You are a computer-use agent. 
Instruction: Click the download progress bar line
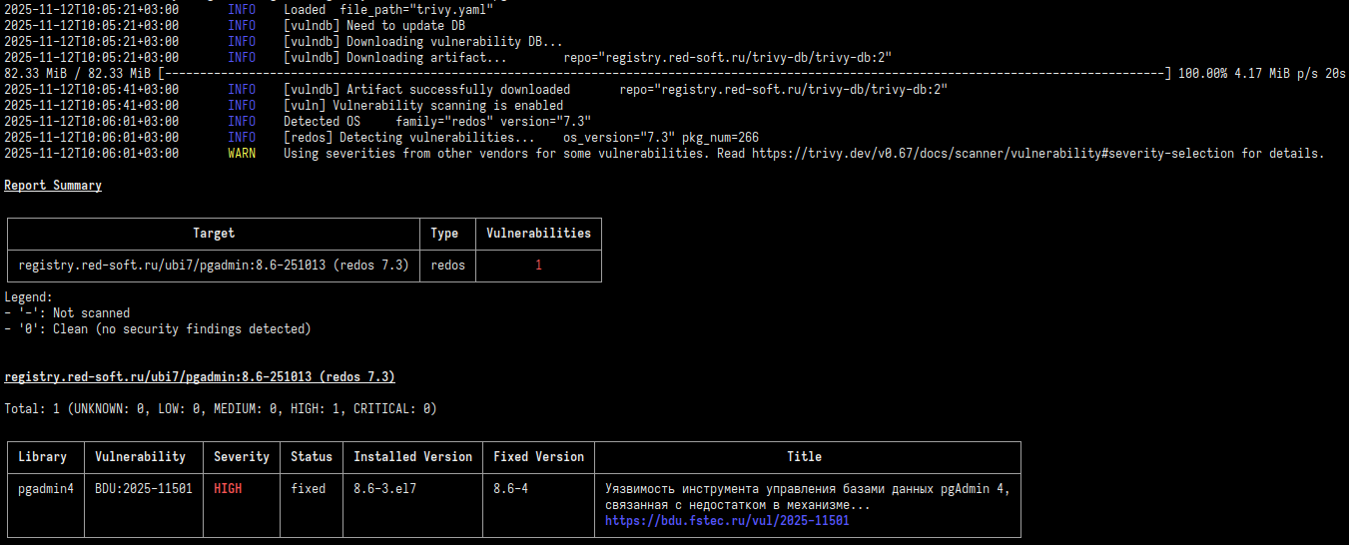point(659,74)
